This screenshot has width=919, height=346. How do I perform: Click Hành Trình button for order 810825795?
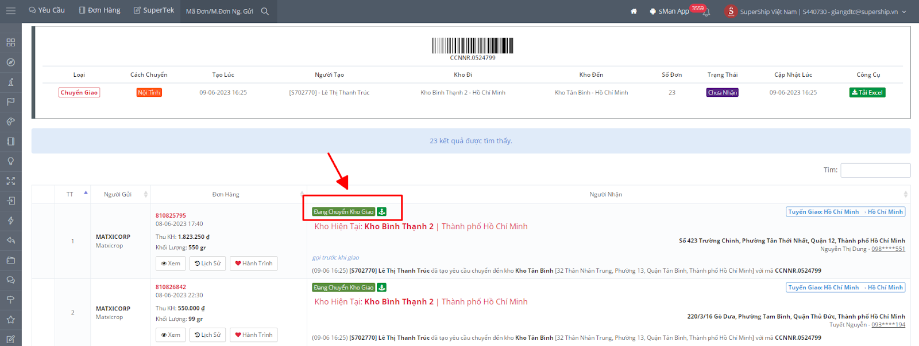pyautogui.click(x=254, y=264)
